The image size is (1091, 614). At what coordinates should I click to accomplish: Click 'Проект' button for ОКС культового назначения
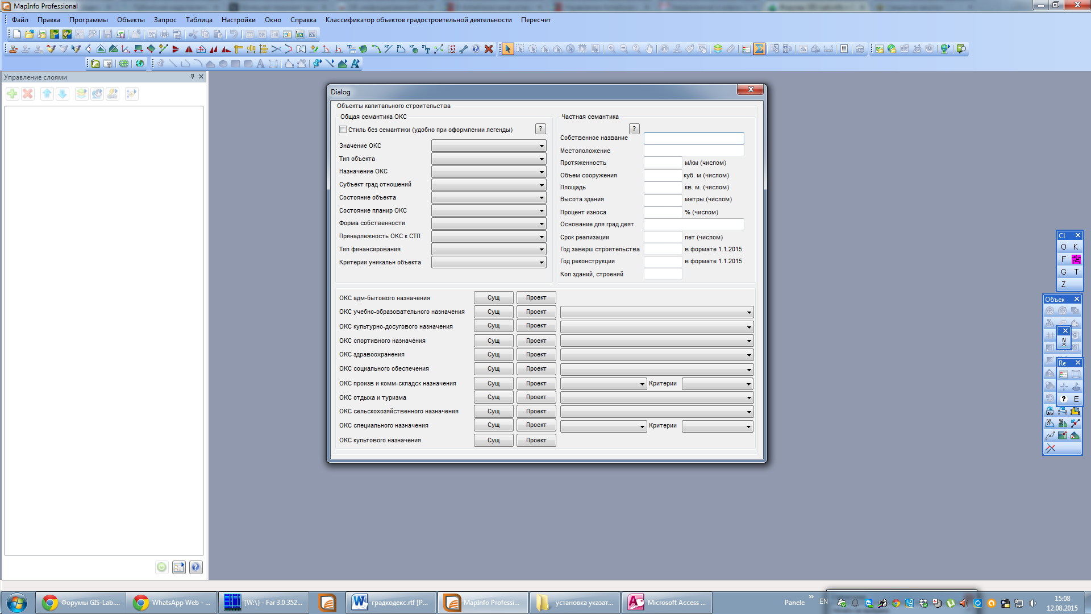(536, 441)
